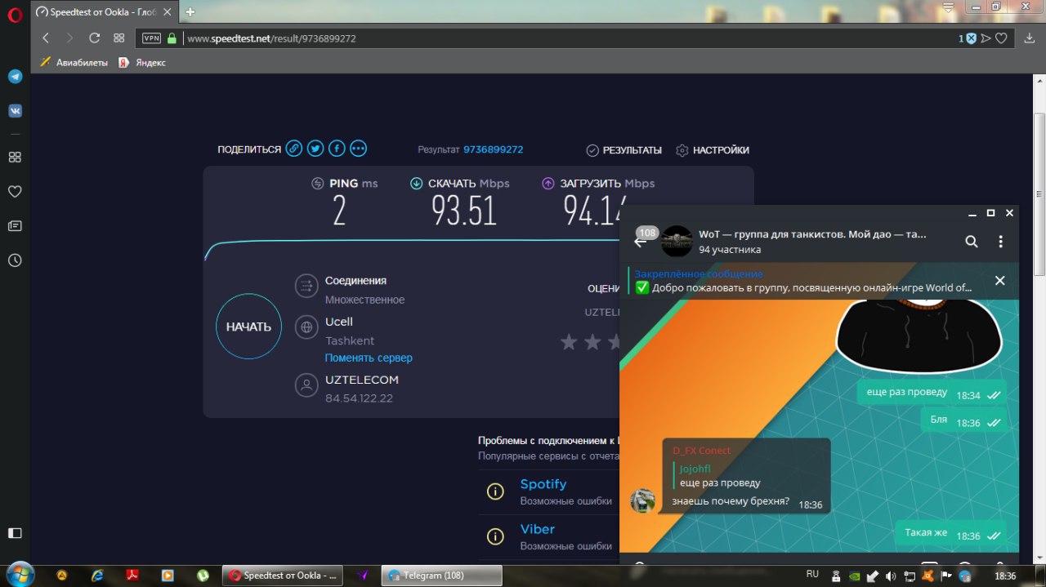Go back with the browser back arrow
The image size is (1046, 587).
coord(46,38)
